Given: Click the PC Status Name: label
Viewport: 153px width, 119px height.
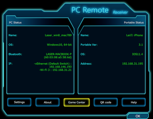Looking at the screenshot, I should [13, 35].
